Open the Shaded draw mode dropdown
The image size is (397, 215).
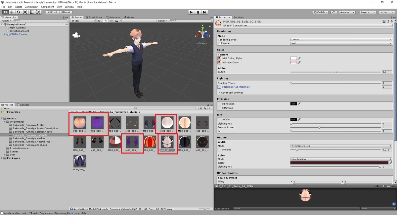pos(83,21)
